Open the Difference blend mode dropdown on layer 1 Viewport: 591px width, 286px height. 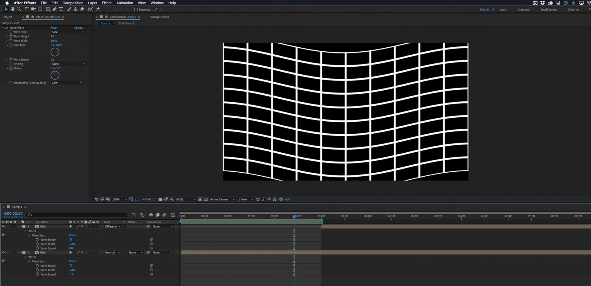[112, 226]
